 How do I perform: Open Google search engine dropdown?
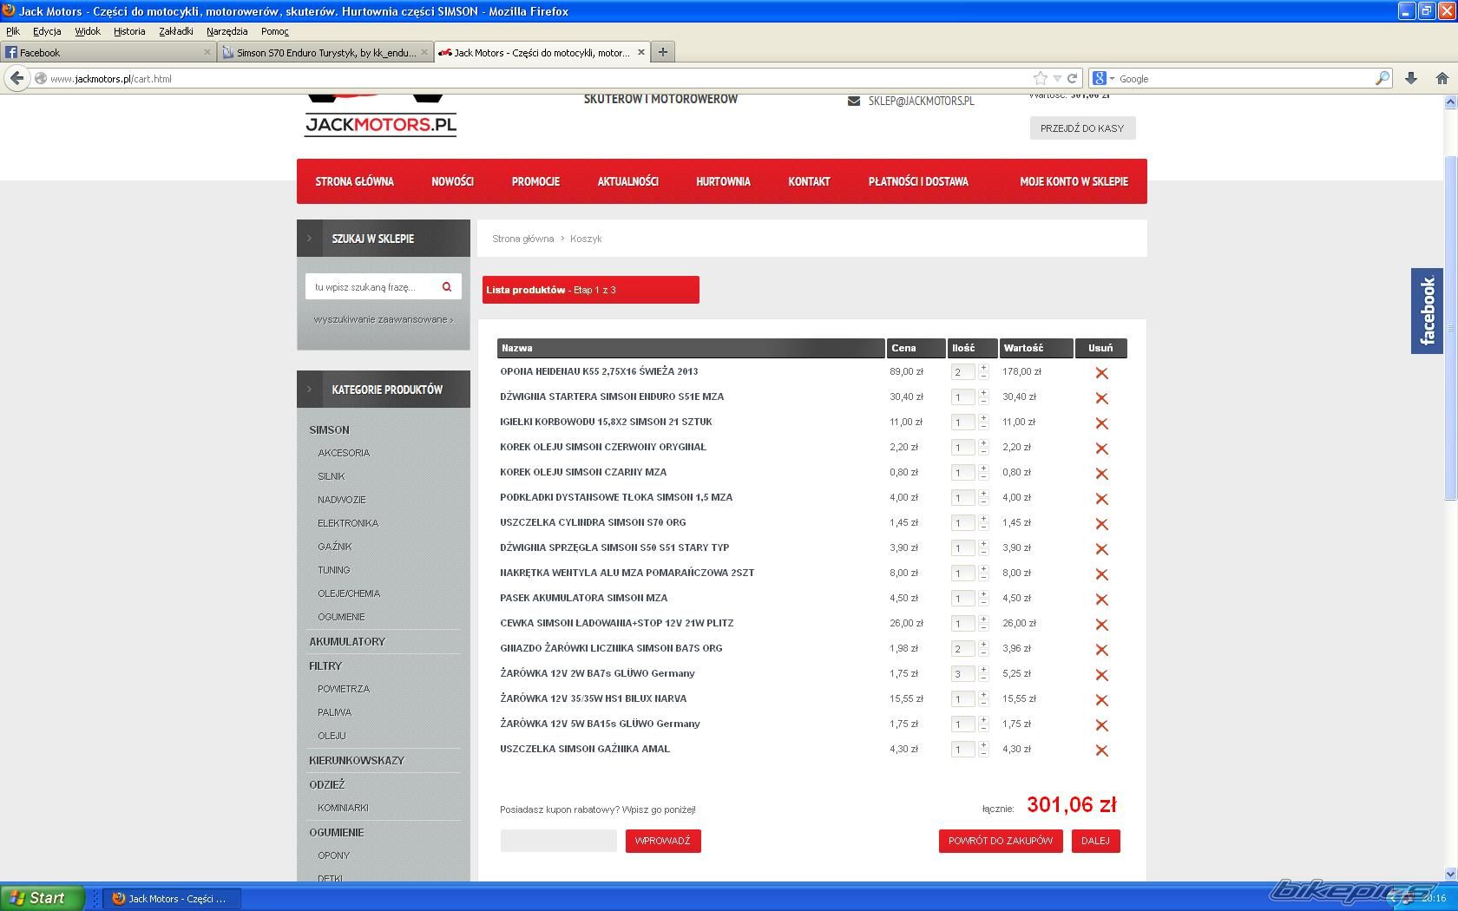pyautogui.click(x=1103, y=78)
